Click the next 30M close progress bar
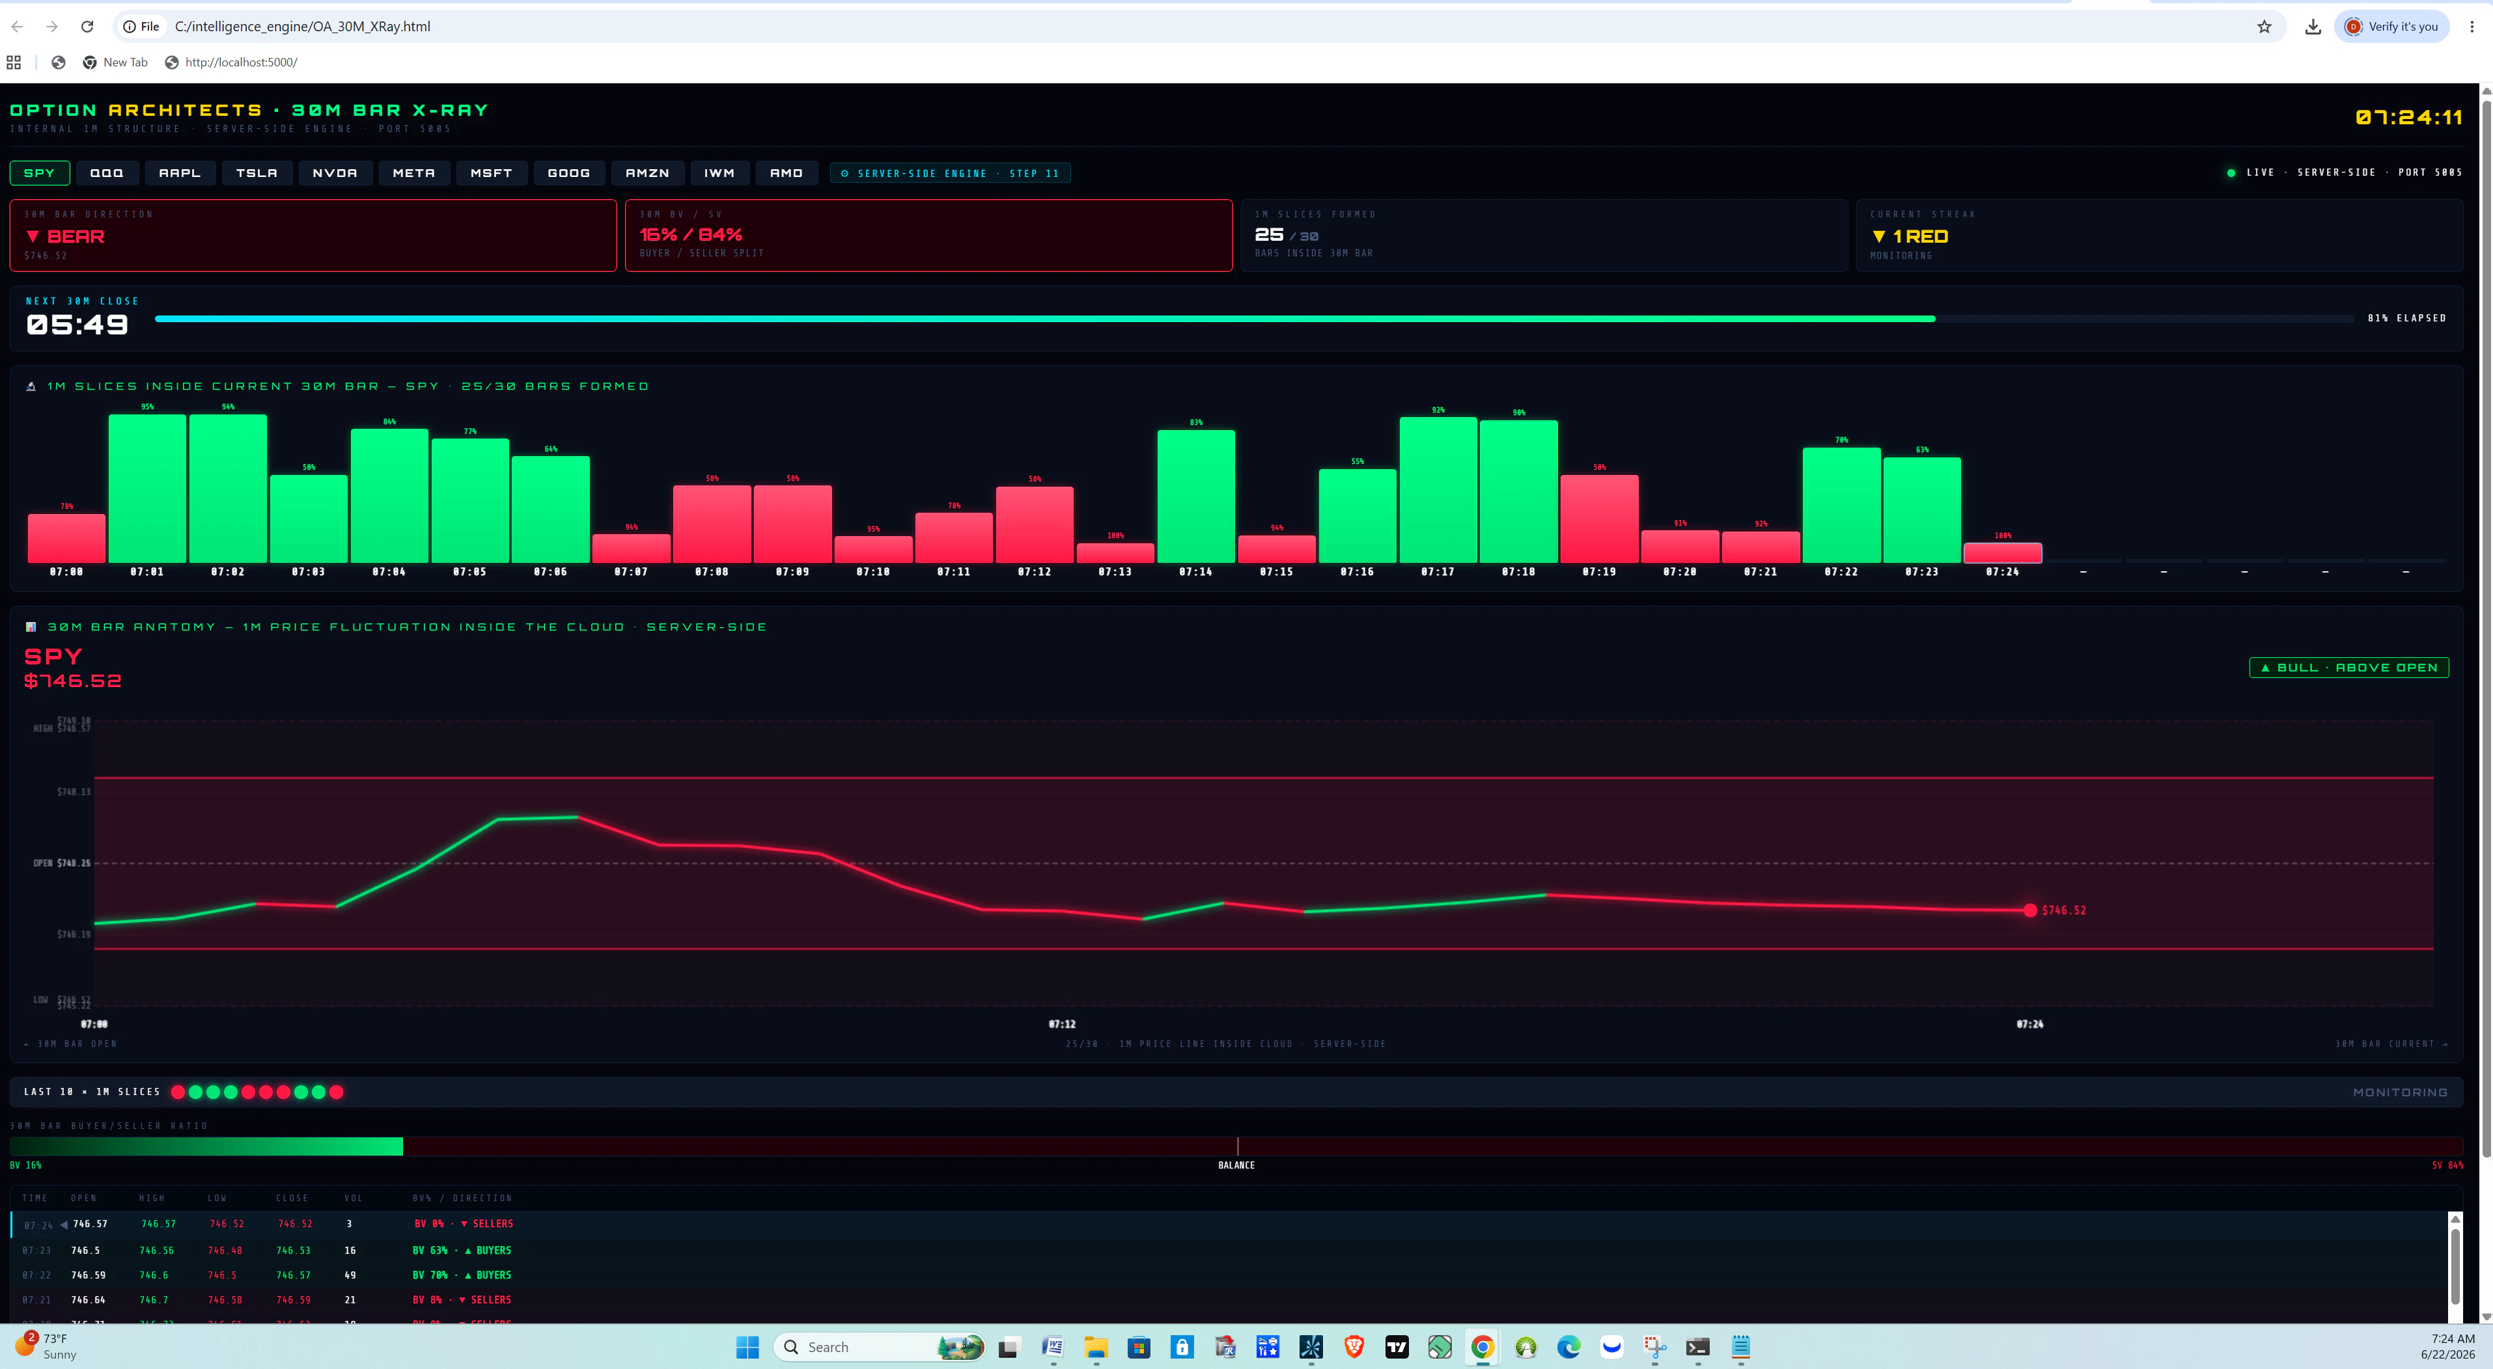The height and width of the screenshot is (1369, 2493). point(1254,318)
